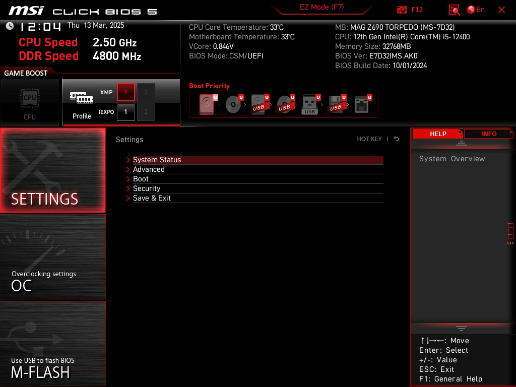Image resolution: width=516 pixels, height=387 pixels.
Task: Click the help panel bottom scroll handle
Action: click(462, 329)
